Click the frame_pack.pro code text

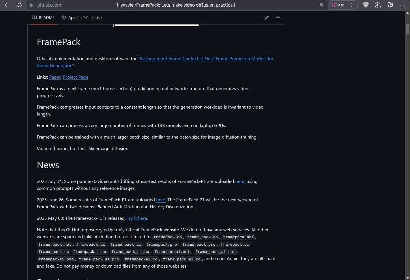[x=199, y=245]
